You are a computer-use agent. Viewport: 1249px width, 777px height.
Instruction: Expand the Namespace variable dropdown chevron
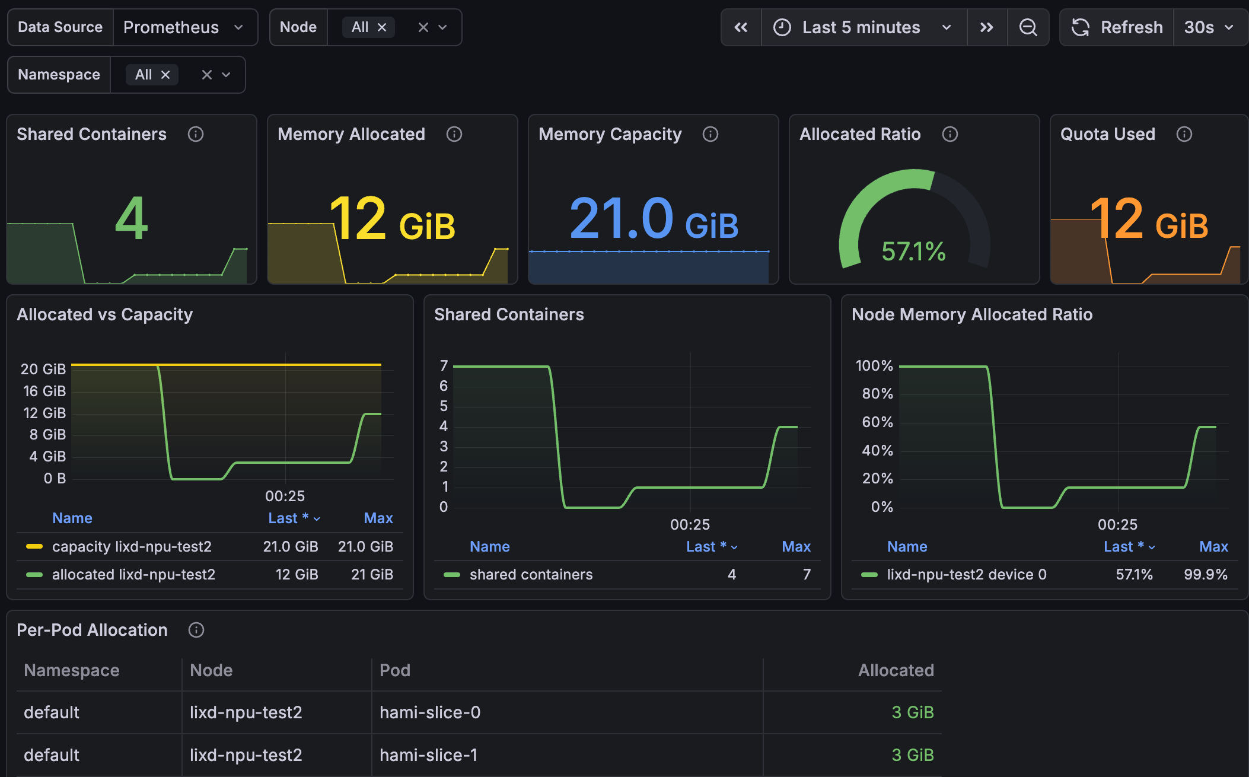pos(226,75)
